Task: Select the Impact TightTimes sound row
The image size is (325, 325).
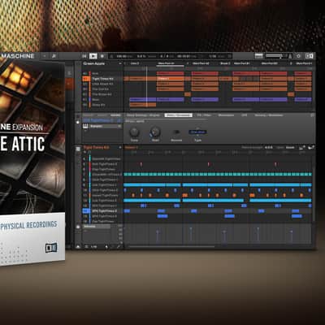Action: (x=102, y=195)
